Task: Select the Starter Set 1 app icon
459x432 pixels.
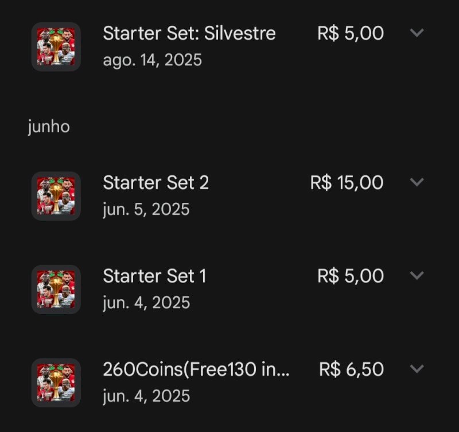Action: (x=56, y=289)
